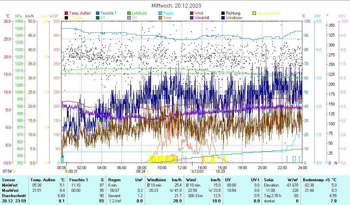Click the blue Feuchte 1 legend square
Viewport: 350px width, 205px height.
coord(98,13)
